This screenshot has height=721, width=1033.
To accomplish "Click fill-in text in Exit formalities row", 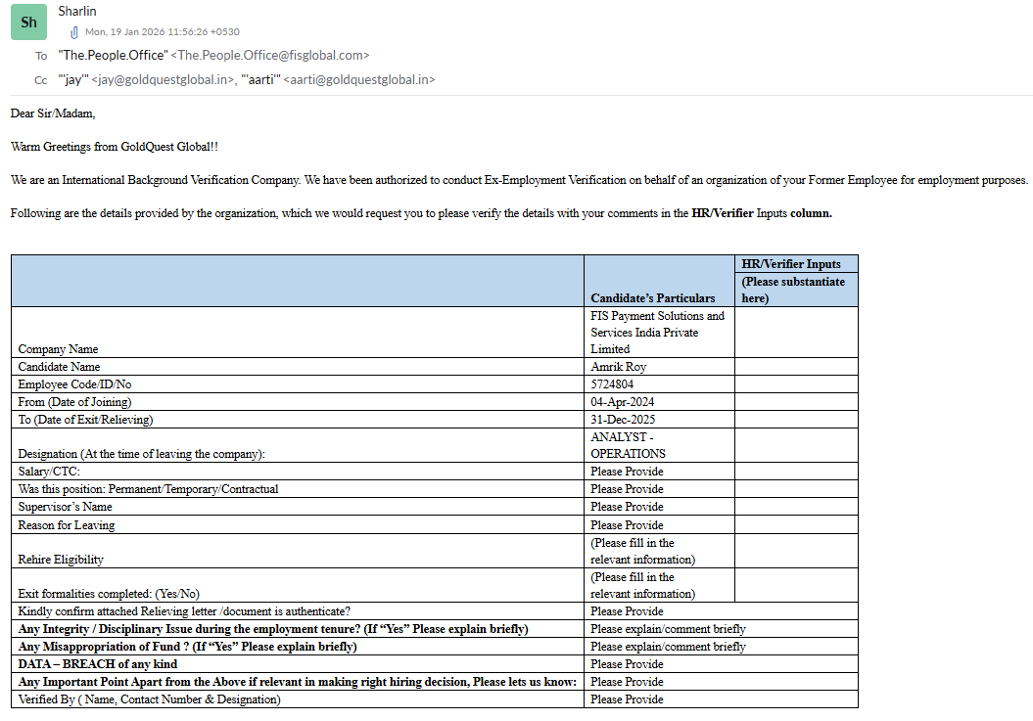I will 642,585.
